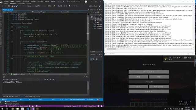The height and width of the screenshot is (110, 196).
Task: Open the third menu in Visual Studio menu bar
Action: point(18,2)
